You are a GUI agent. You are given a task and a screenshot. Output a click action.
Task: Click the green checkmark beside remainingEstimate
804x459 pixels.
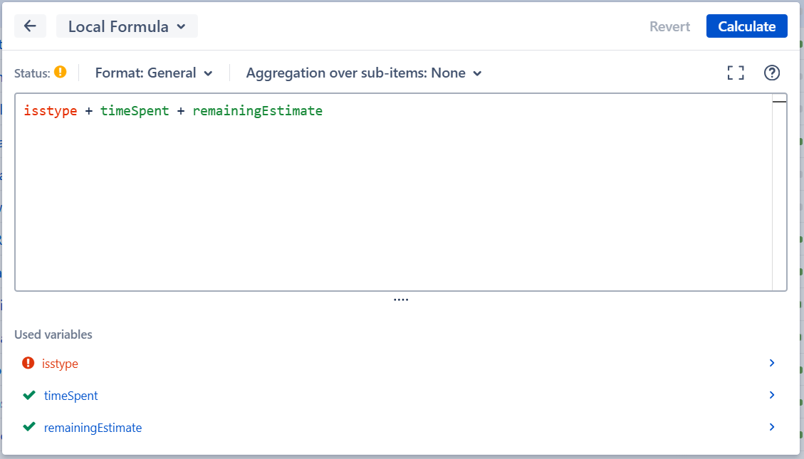tap(28, 427)
